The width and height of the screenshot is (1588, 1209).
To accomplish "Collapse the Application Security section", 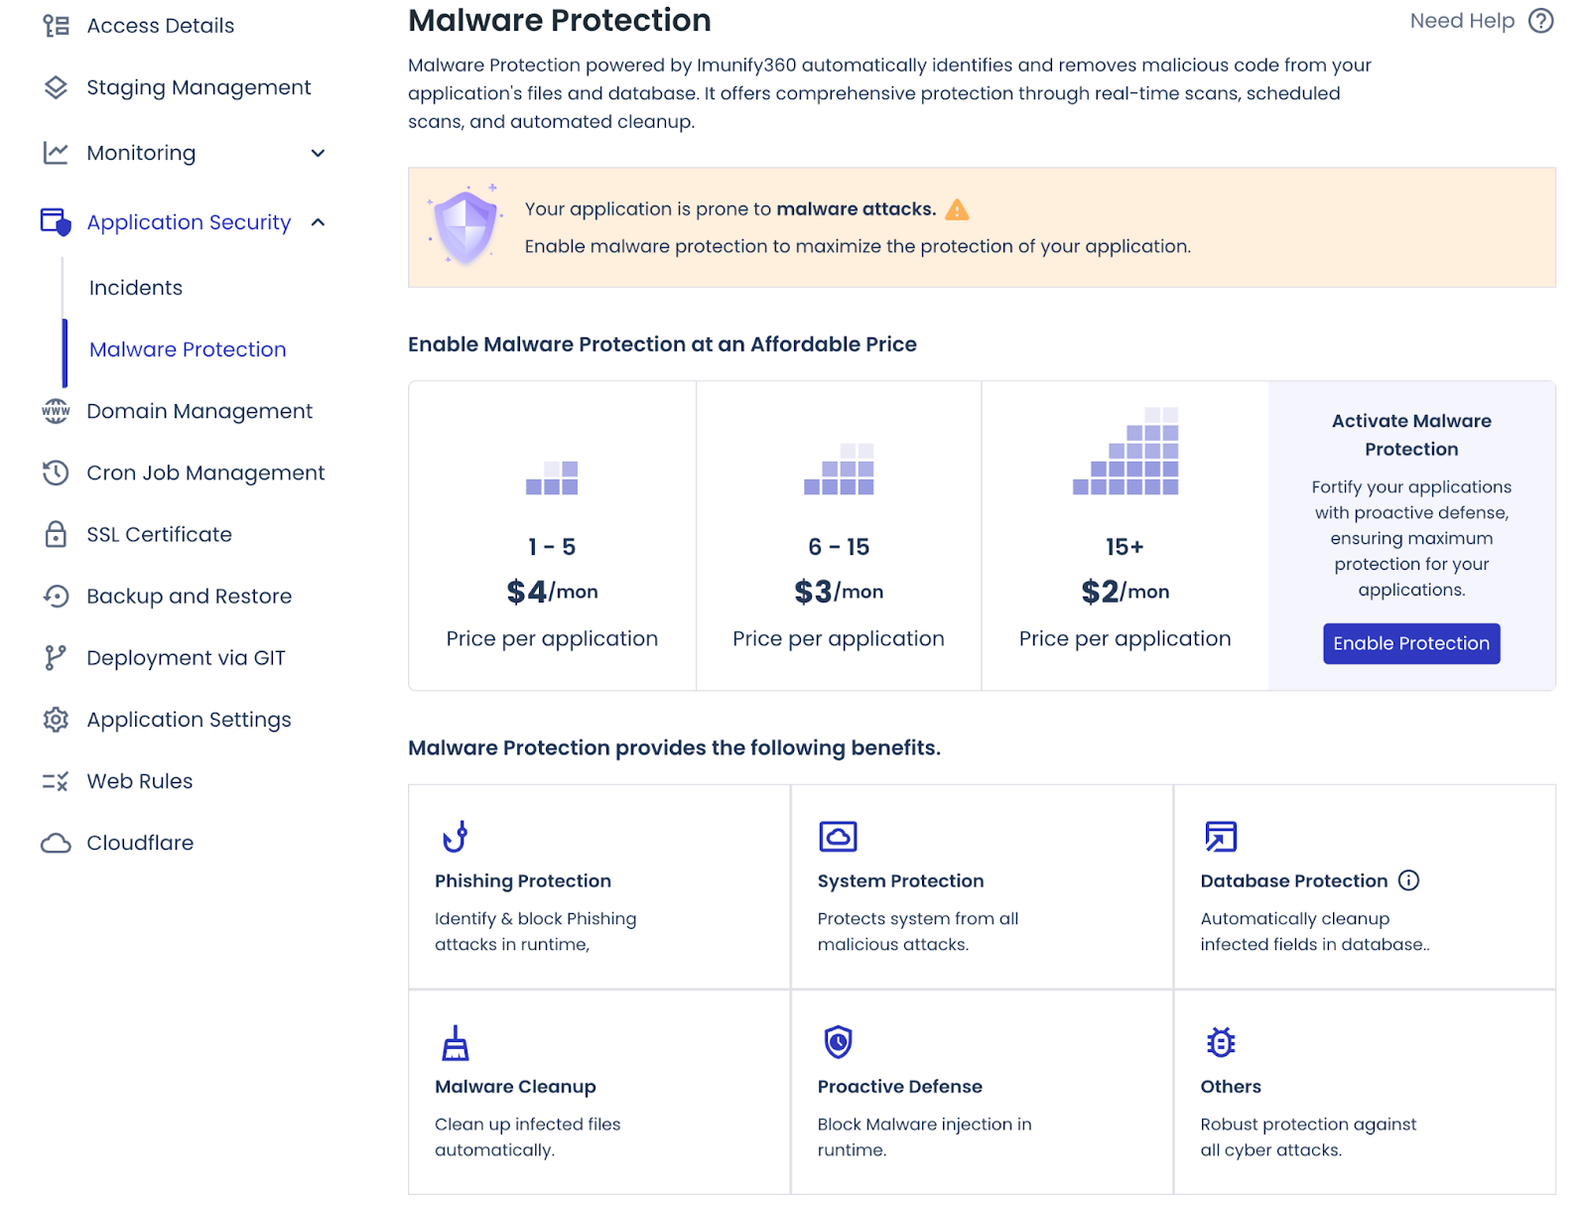I will [318, 223].
